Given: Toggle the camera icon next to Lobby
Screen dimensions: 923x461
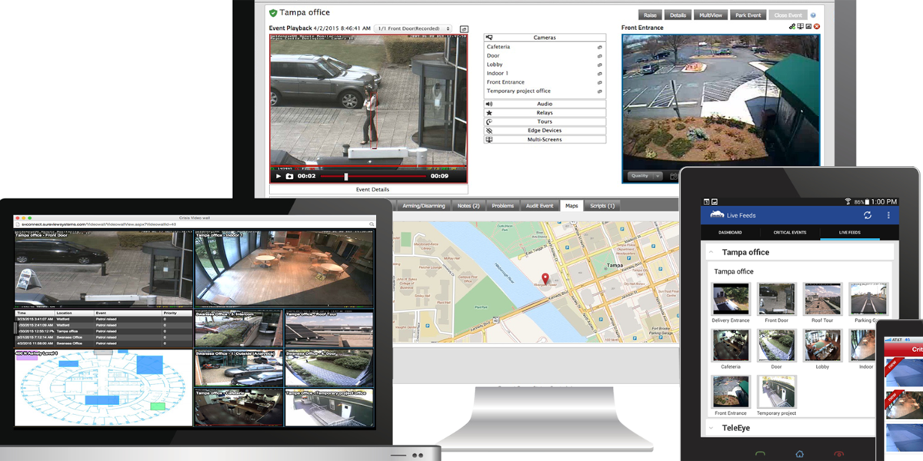Looking at the screenshot, I should pos(599,65).
